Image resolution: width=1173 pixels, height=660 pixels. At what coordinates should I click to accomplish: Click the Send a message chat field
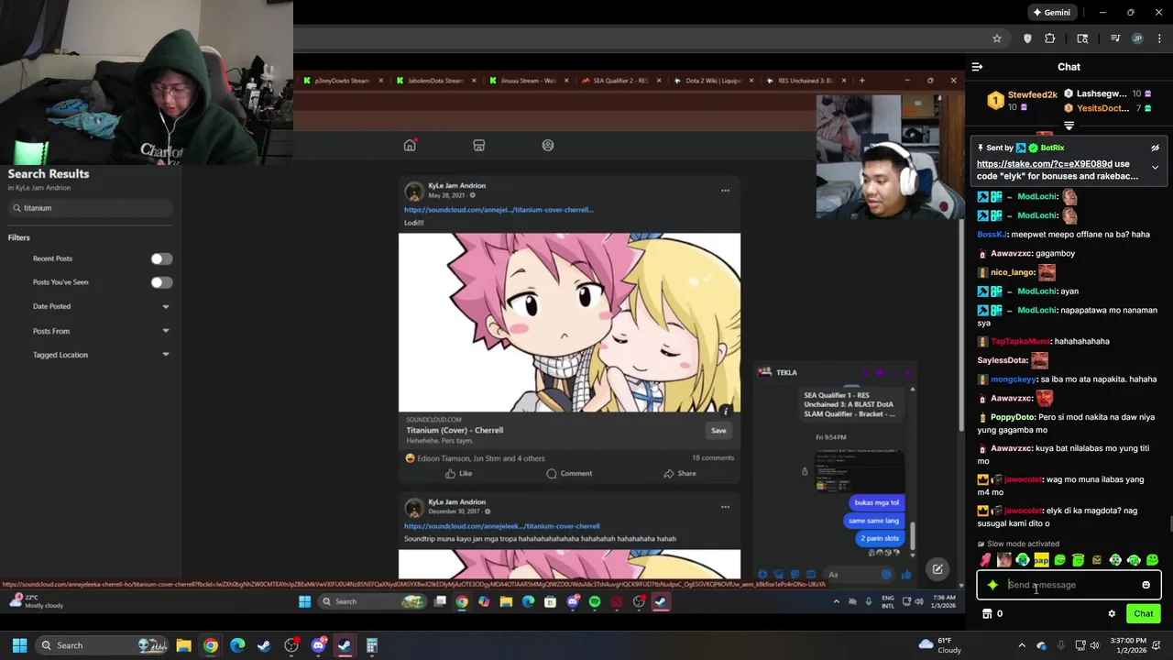(1069, 585)
